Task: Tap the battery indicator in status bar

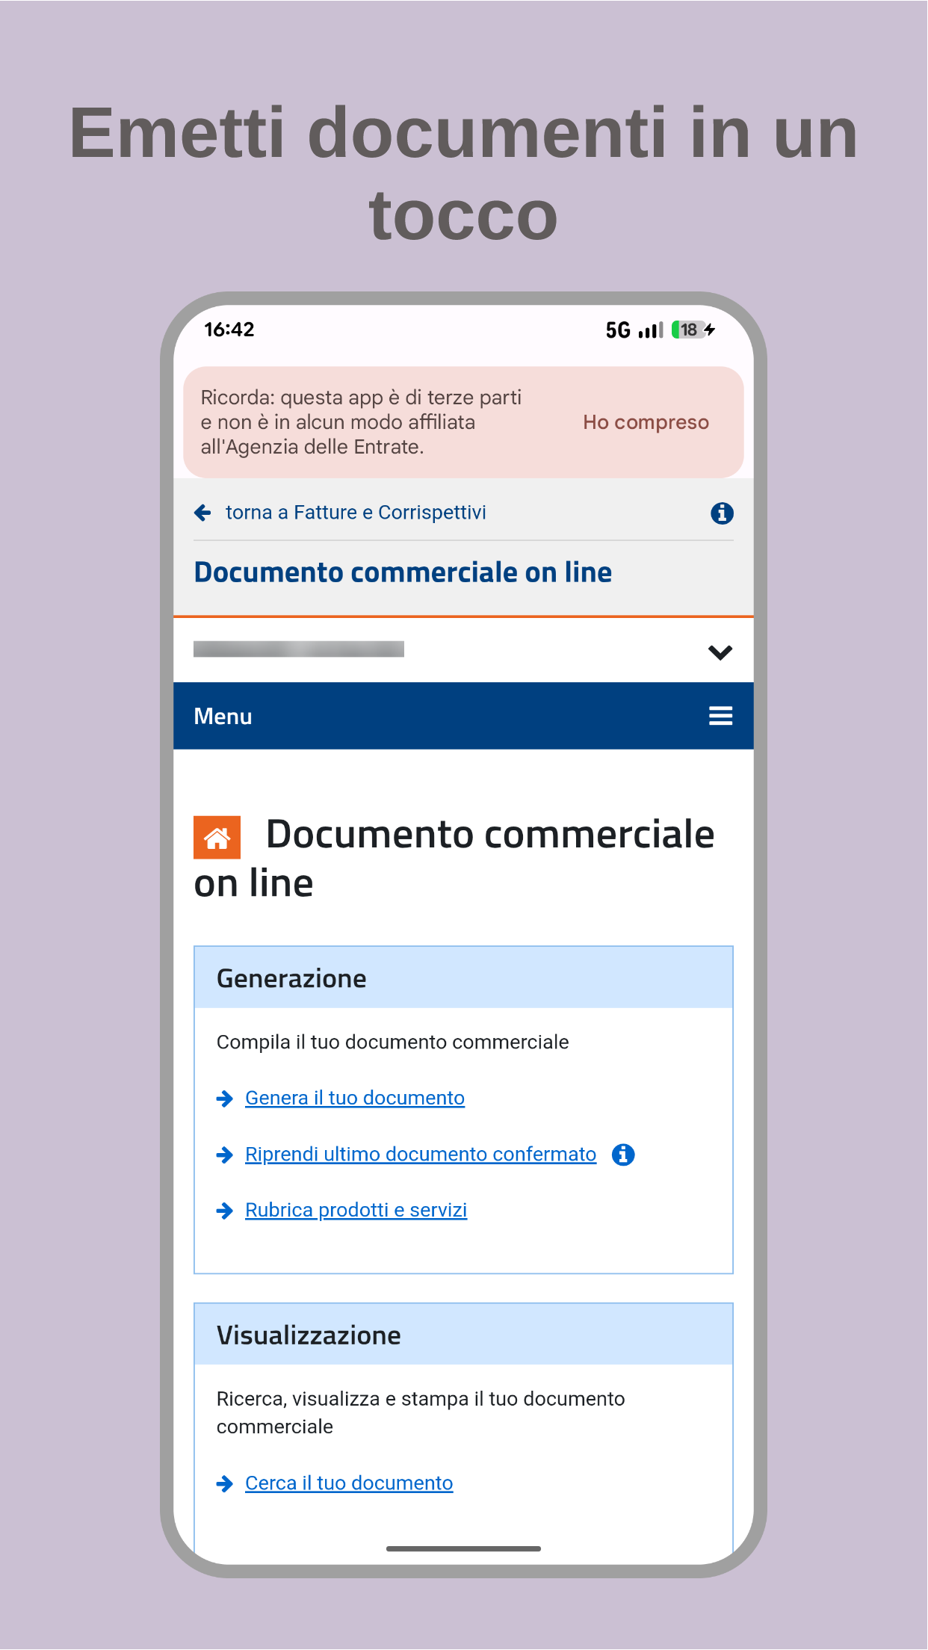Action: (x=689, y=330)
